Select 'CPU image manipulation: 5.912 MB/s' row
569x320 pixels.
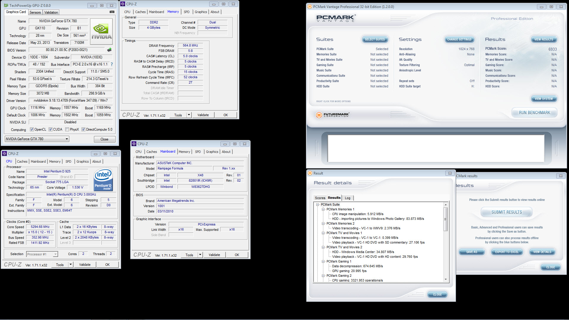(358, 214)
